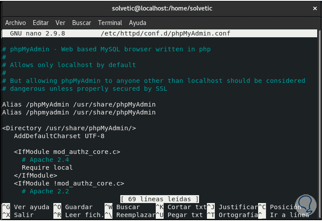Click the Pegar txt shortcut label
The height and width of the screenshot is (221, 322).
point(185,215)
